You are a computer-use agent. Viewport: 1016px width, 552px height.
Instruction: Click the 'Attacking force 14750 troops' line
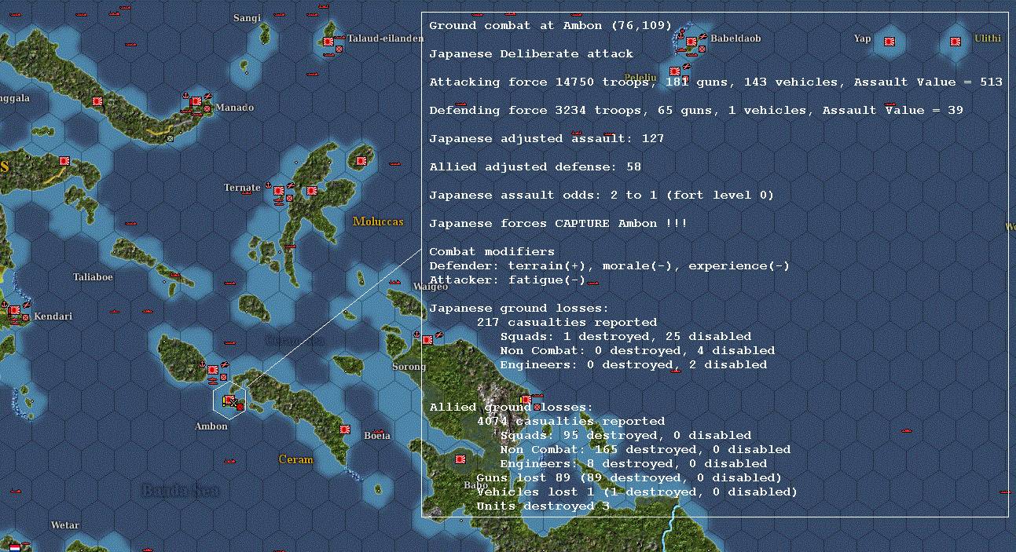716,82
